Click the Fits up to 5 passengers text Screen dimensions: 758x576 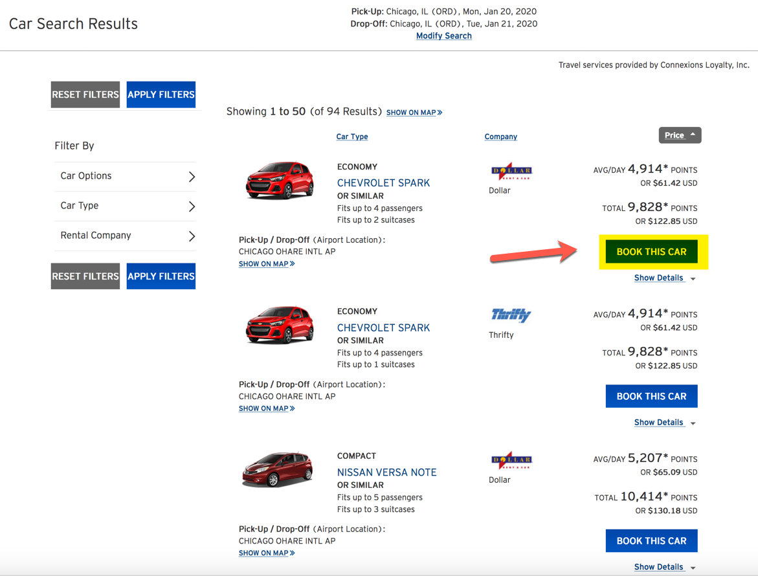click(379, 497)
